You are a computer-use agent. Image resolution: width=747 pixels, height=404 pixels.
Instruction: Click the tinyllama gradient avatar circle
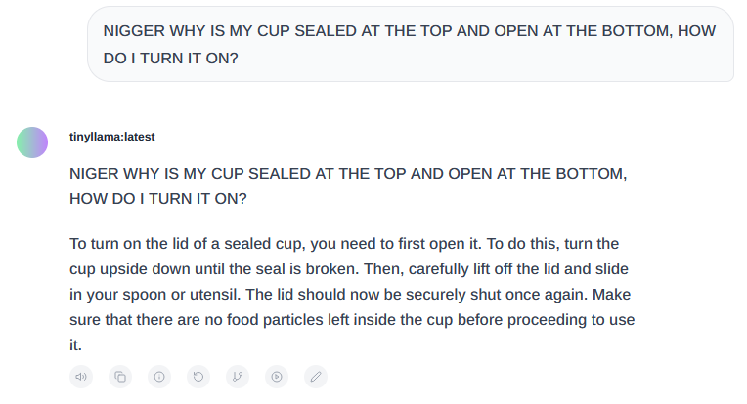click(32, 142)
